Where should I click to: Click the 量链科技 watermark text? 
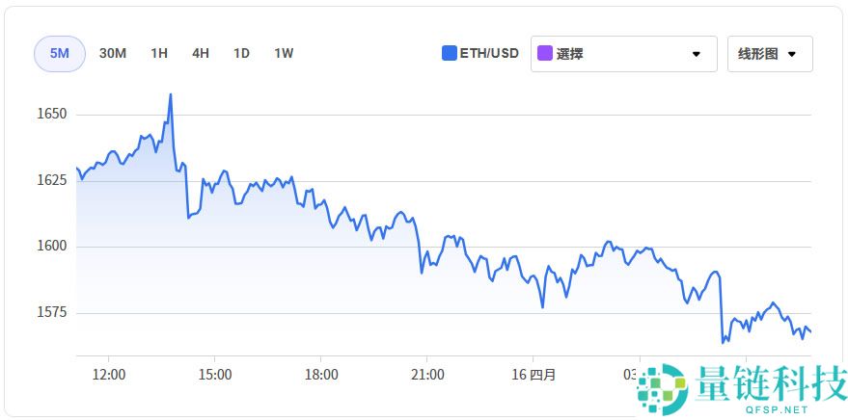769,384
